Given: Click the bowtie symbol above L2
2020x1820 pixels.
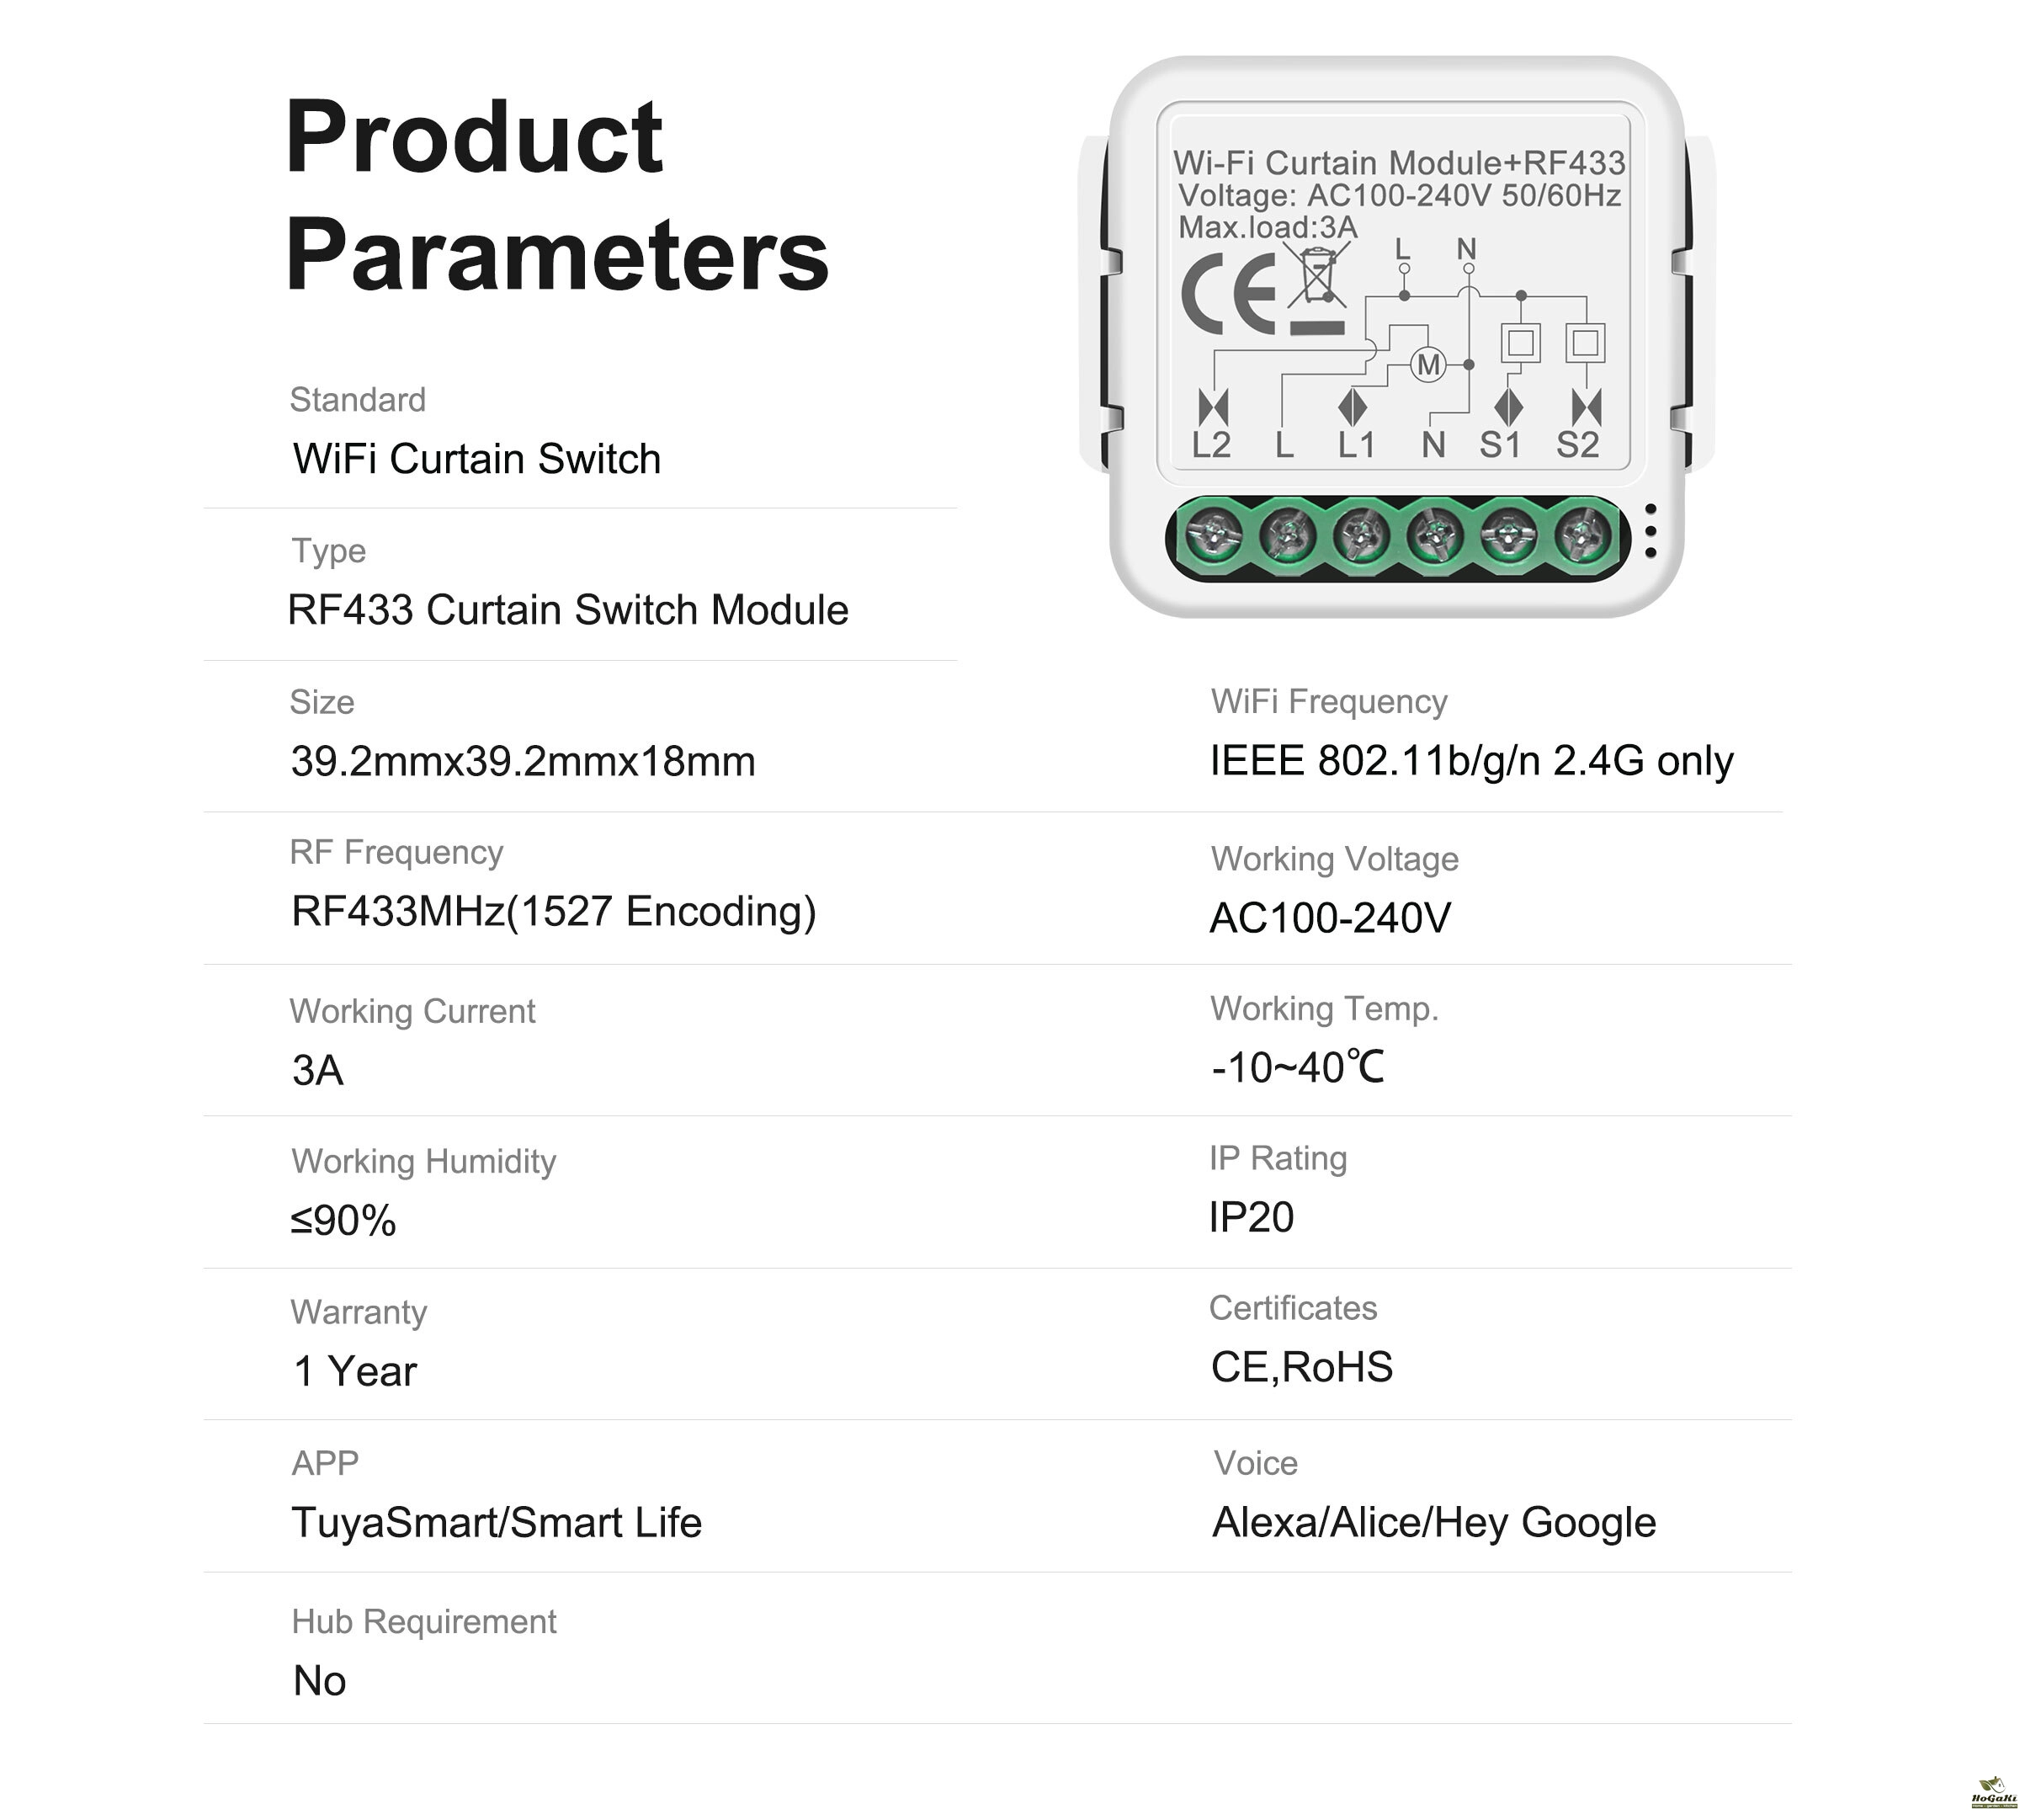Looking at the screenshot, I should coord(1213,407).
